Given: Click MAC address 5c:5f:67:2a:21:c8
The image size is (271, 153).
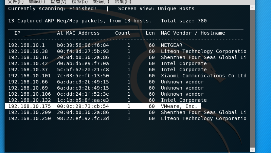Looking at the screenshot, I should pyautogui.click(x=83, y=70).
